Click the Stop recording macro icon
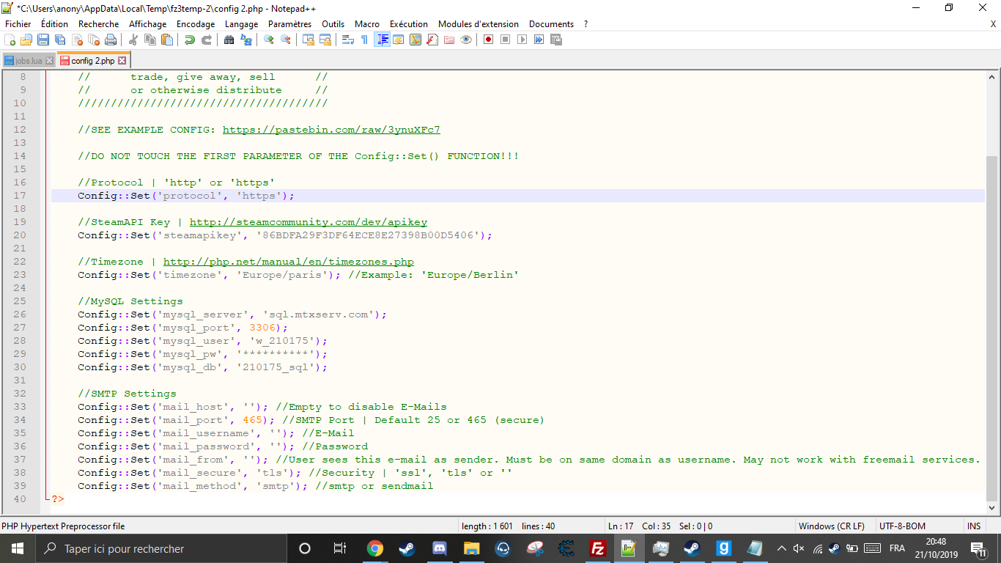The image size is (1001, 563). (x=505, y=40)
